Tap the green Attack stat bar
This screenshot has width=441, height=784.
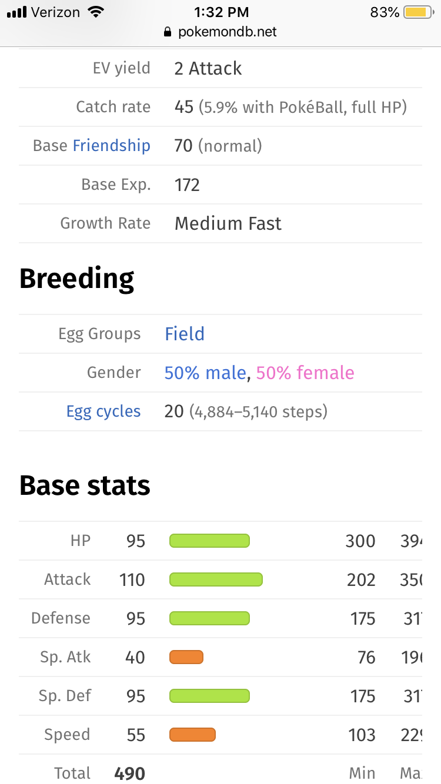216,579
